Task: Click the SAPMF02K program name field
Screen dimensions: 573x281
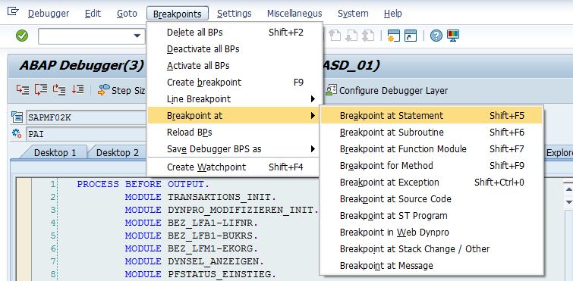Action: point(87,117)
